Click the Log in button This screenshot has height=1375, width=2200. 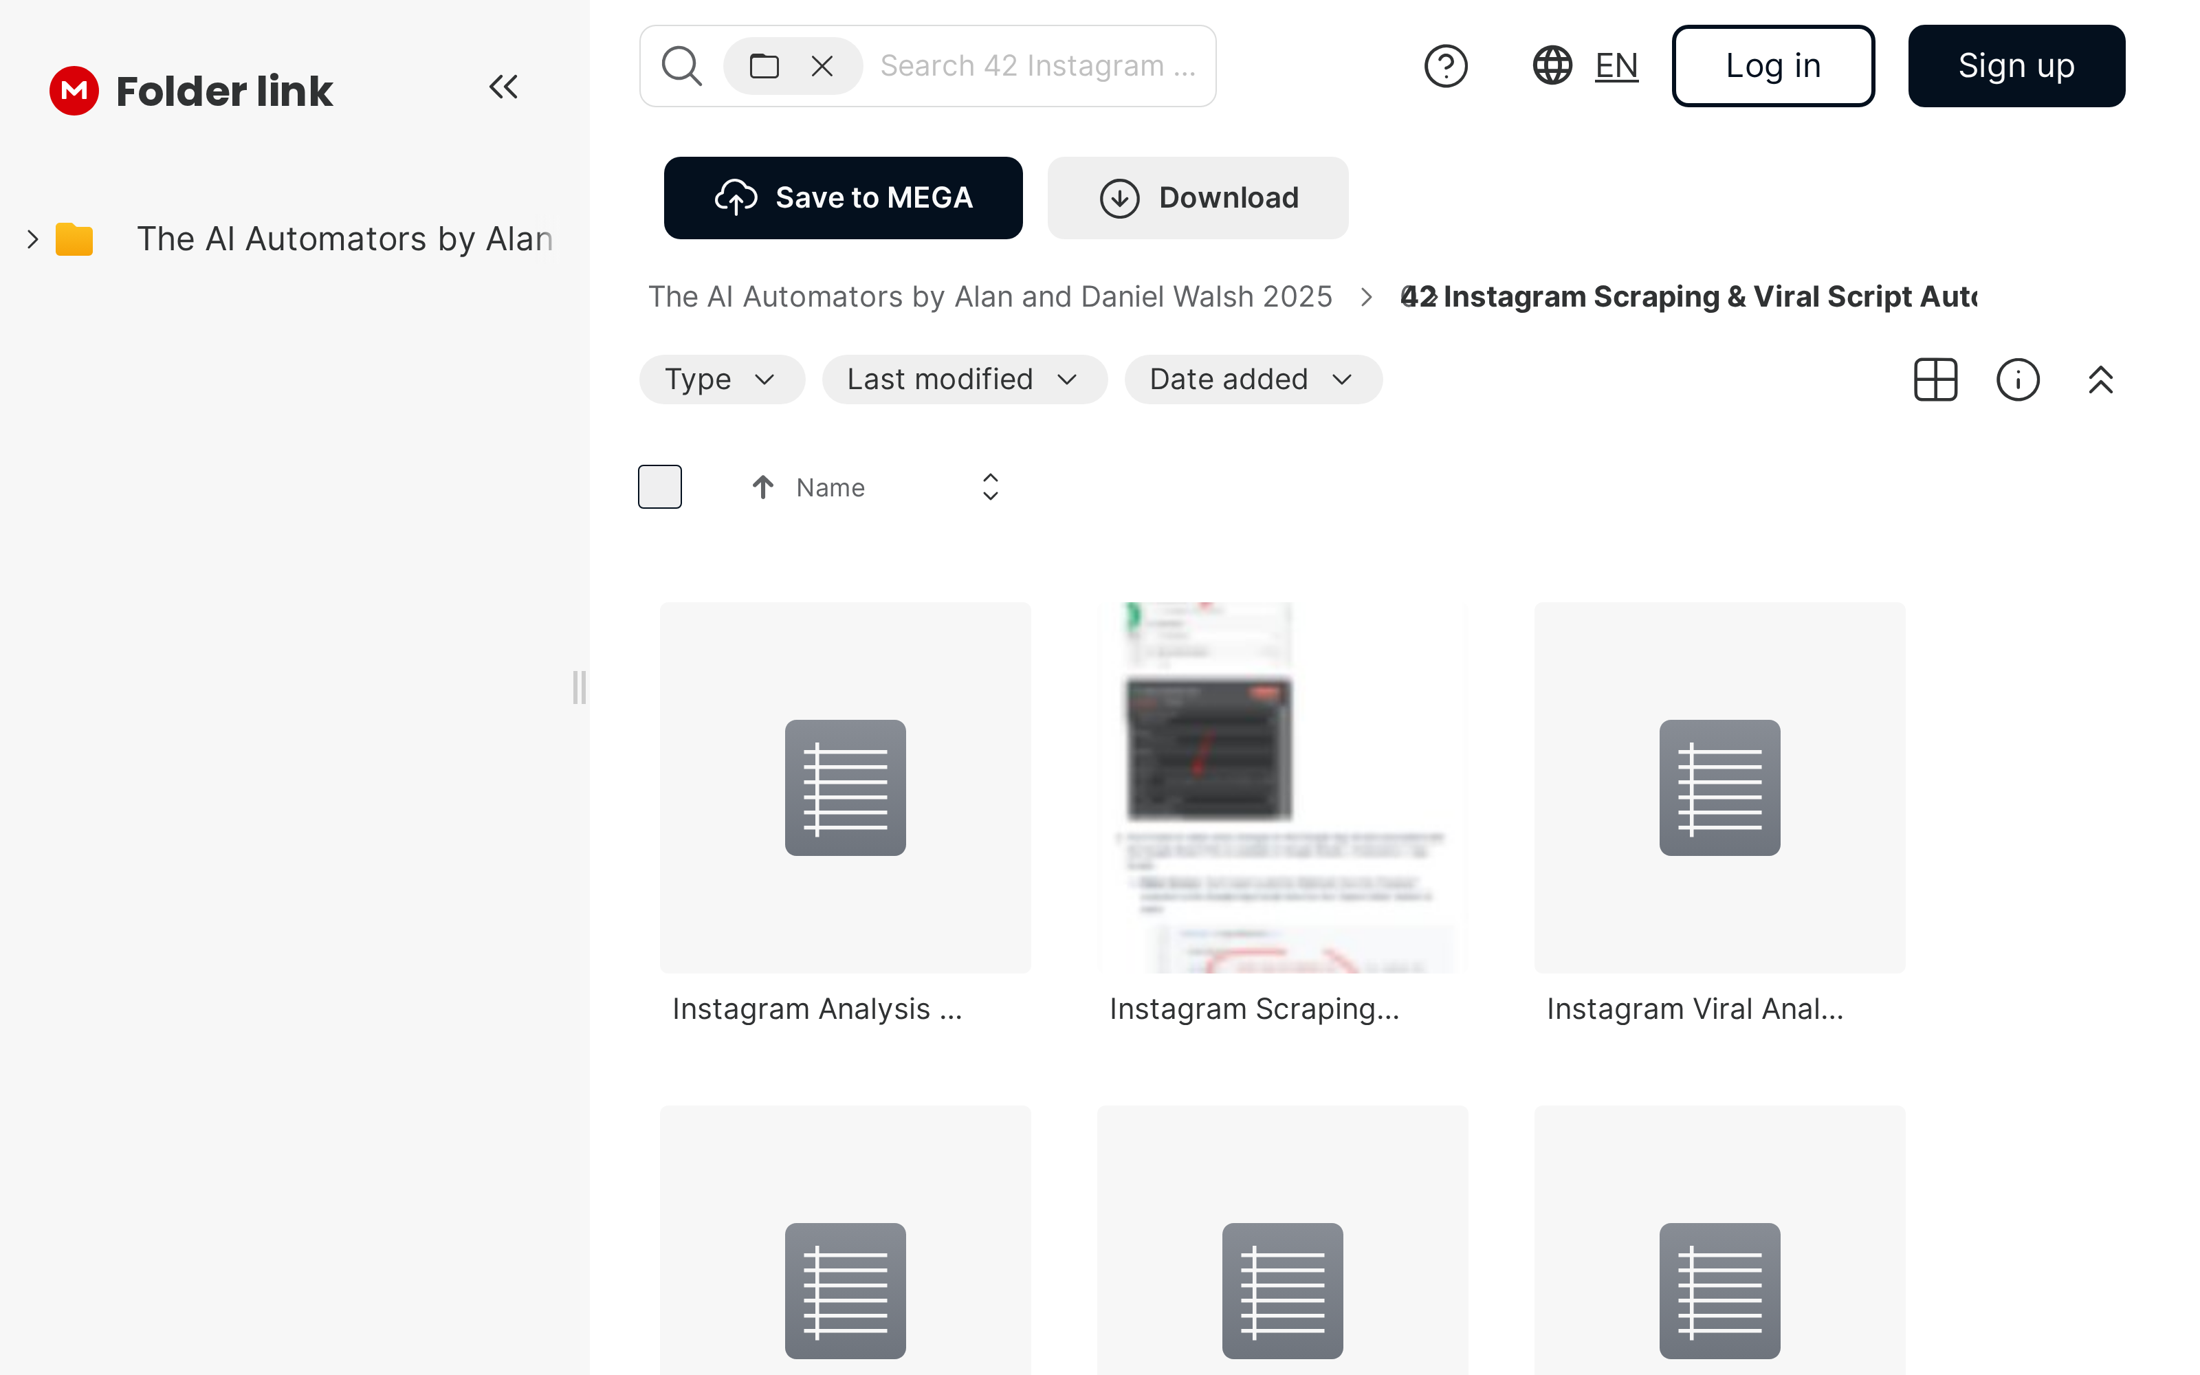click(1773, 65)
